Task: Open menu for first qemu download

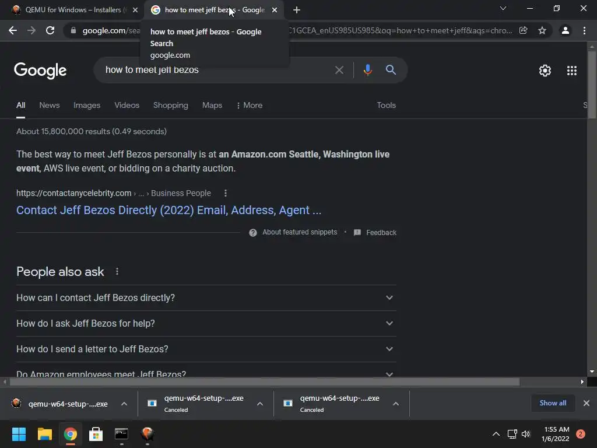Action: coord(124,404)
